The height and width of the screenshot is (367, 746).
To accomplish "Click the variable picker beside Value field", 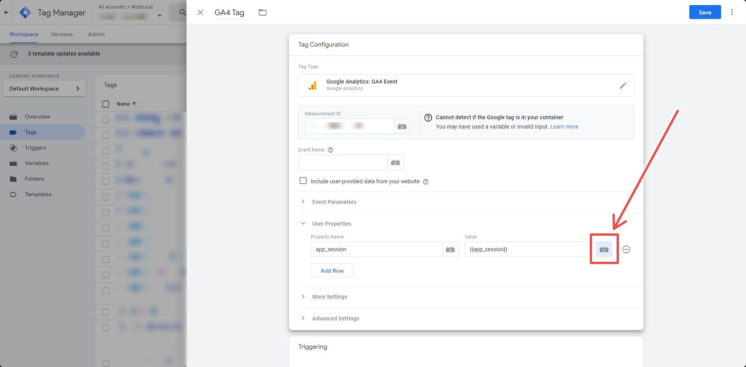I will tap(604, 249).
